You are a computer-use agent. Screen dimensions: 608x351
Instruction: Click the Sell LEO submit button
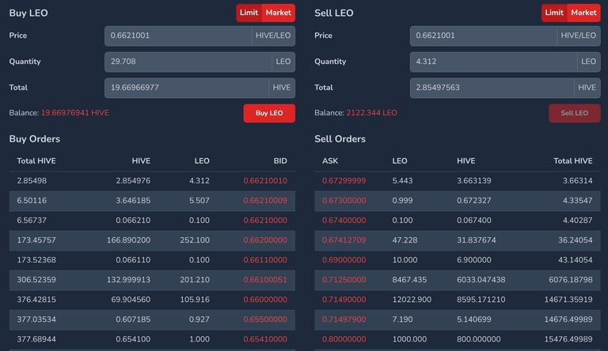click(575, 113)
